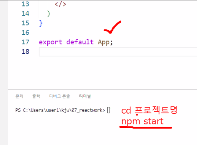Open the 문제 (Problems) panel tab
Screen dimensions: 197x145
pyautogui.click(x=19, y=96)
